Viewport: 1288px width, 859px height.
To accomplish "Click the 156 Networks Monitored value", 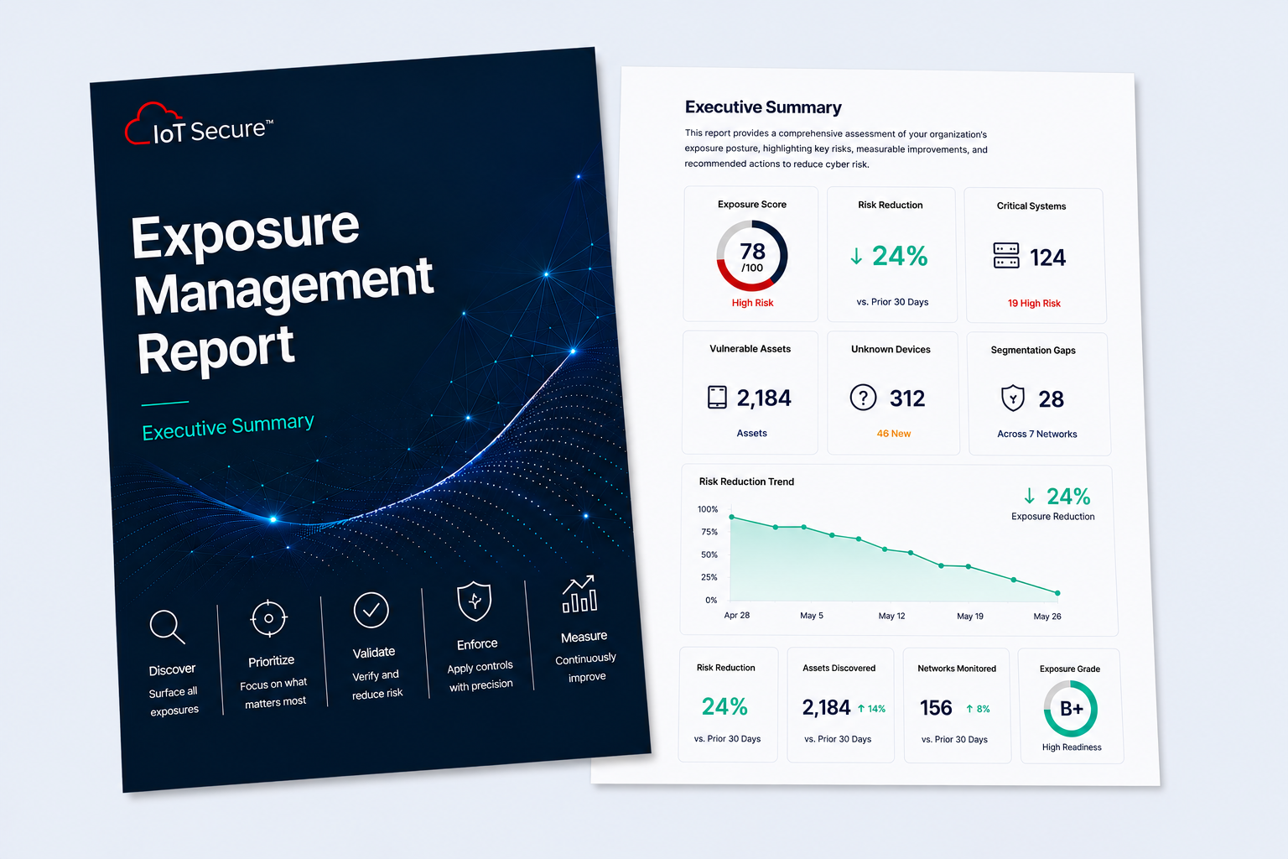I will (x=936, y=708).
